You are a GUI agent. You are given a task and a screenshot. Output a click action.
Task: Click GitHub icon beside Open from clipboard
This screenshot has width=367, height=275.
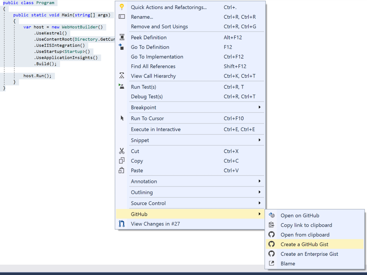[272, 235]
